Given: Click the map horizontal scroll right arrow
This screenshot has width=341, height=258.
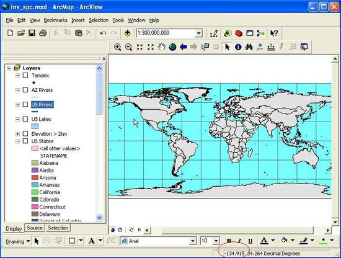Looking at the screenshot, I should pos(328,230).
